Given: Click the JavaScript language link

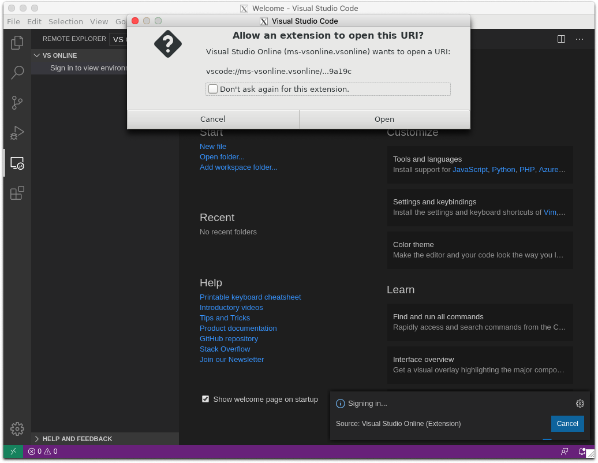Looking at the screenshot, I should click(x=470, y=169).
